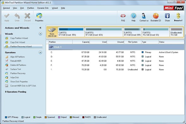Image resolution: width=186 pixels, height=124 pixels.
Task: Open the Wizard menu
Action: (55, 8)
